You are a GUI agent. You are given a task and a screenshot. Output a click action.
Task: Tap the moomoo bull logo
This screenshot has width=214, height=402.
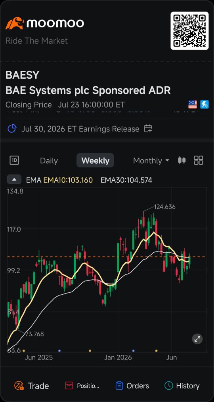[15, 23]
